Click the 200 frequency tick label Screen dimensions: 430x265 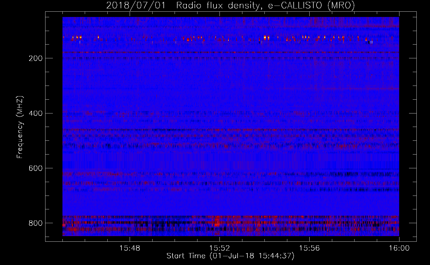pyautogui.click(x=36, y=58)
